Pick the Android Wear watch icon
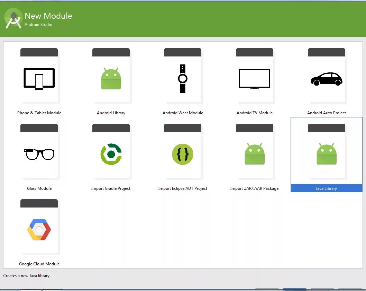 click(x=183, y=79)
